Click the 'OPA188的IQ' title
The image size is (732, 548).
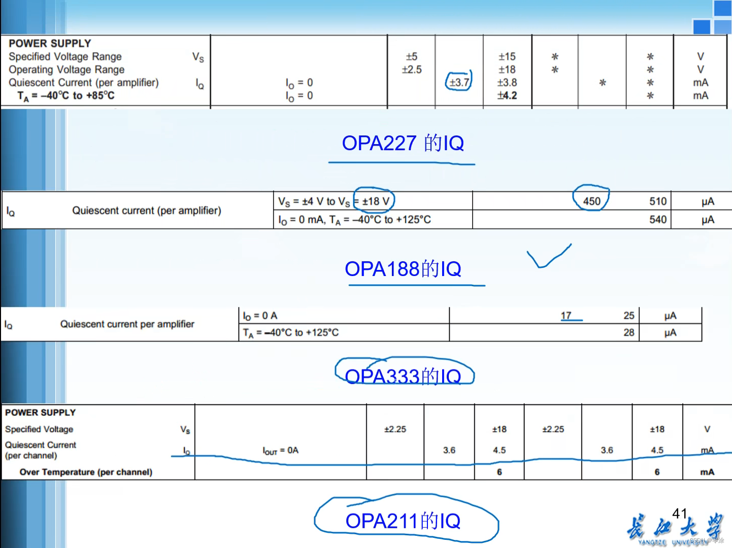pos(403,268)
